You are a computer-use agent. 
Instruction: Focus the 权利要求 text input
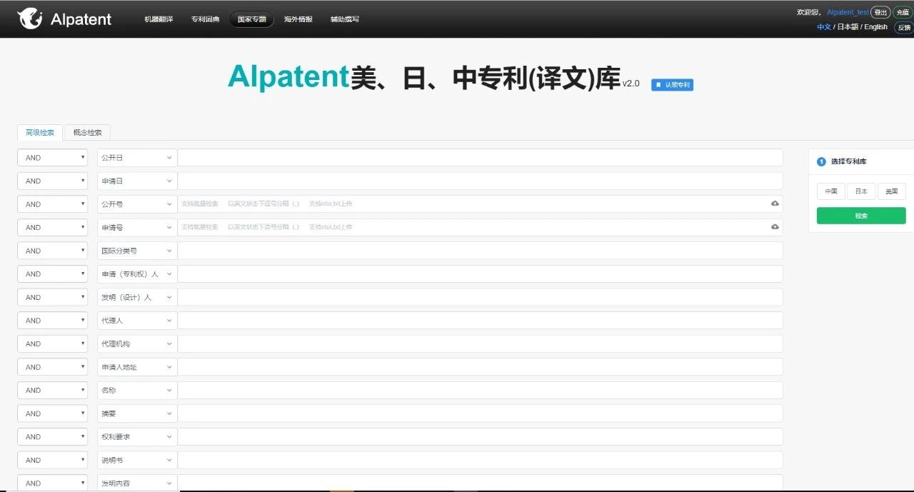(480, 437)
